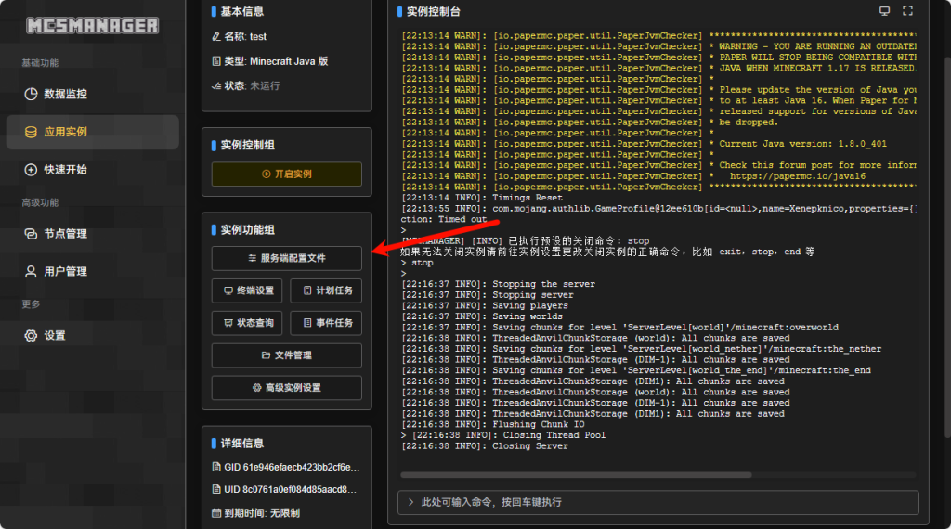The height and width of the screenshot is (529, 951).
Task: Click the document icon beside GID
Action: pos(215,467)
